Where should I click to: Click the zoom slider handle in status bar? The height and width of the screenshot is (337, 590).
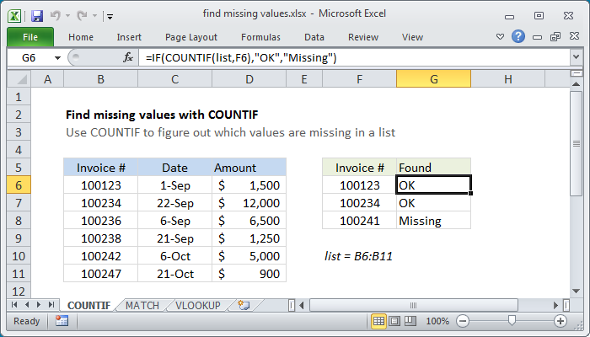click(x=511, y=321)
